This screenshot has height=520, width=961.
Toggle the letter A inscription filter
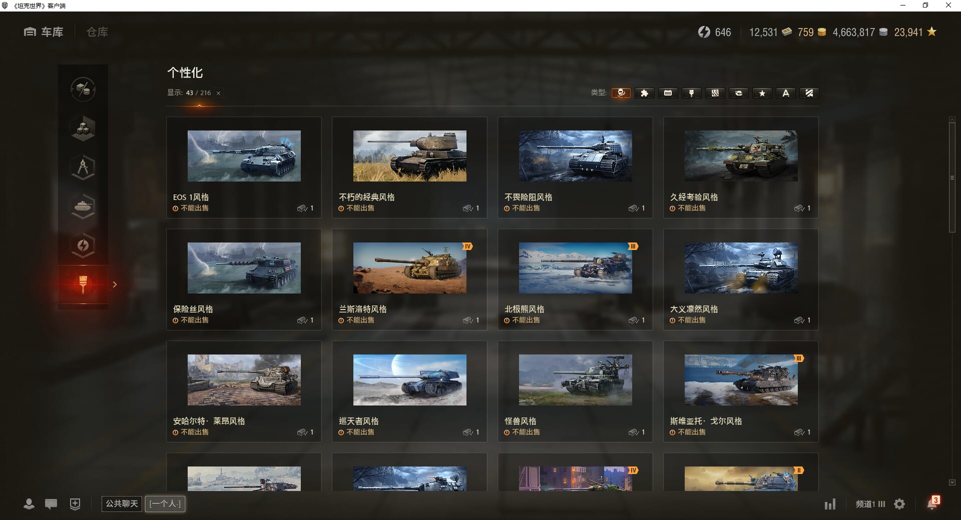click(785, 93)
